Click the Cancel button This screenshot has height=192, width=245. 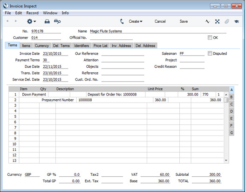coord(160,21)
